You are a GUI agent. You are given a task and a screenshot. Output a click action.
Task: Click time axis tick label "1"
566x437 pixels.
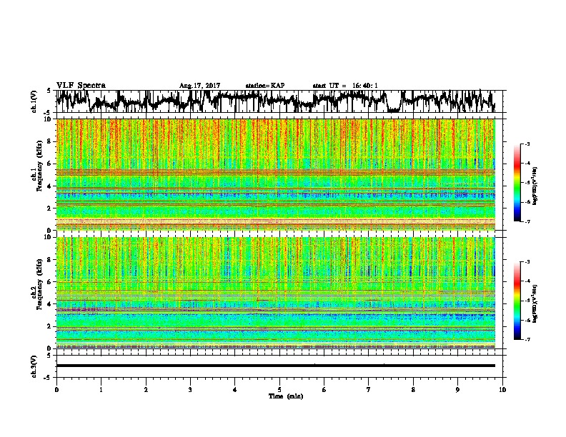click(101, 389)
